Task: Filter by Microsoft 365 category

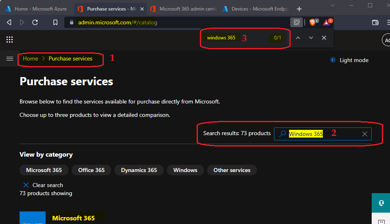Action: [44, 170]
